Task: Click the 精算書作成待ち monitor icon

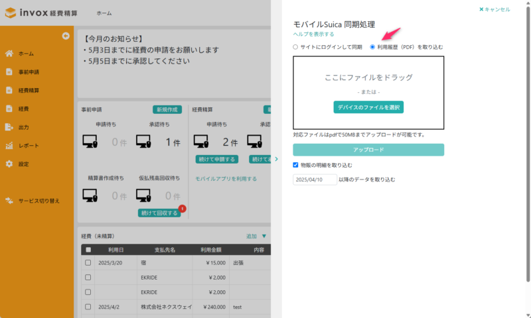Action: pos(90,195)
